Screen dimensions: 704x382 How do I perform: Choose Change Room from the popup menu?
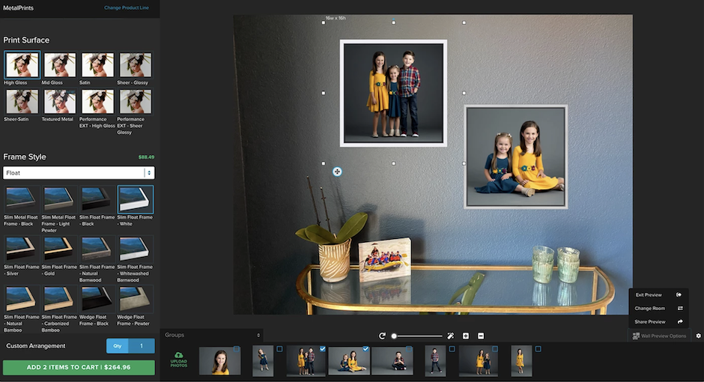click(x=658, y=309)
